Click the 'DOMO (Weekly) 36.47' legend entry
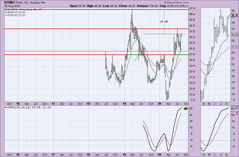This screenshot has width=239, height=157. click(25, 10)
